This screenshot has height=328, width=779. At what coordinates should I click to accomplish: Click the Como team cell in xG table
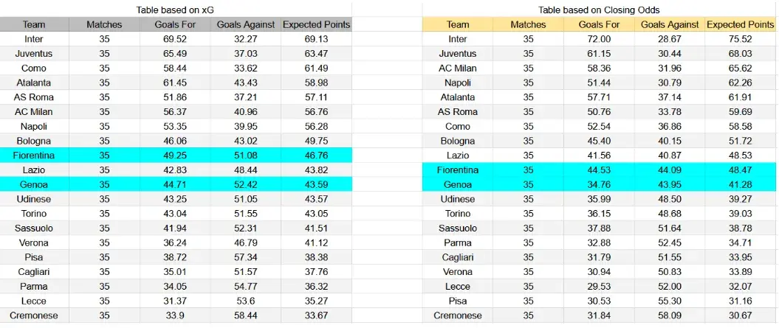34,68
